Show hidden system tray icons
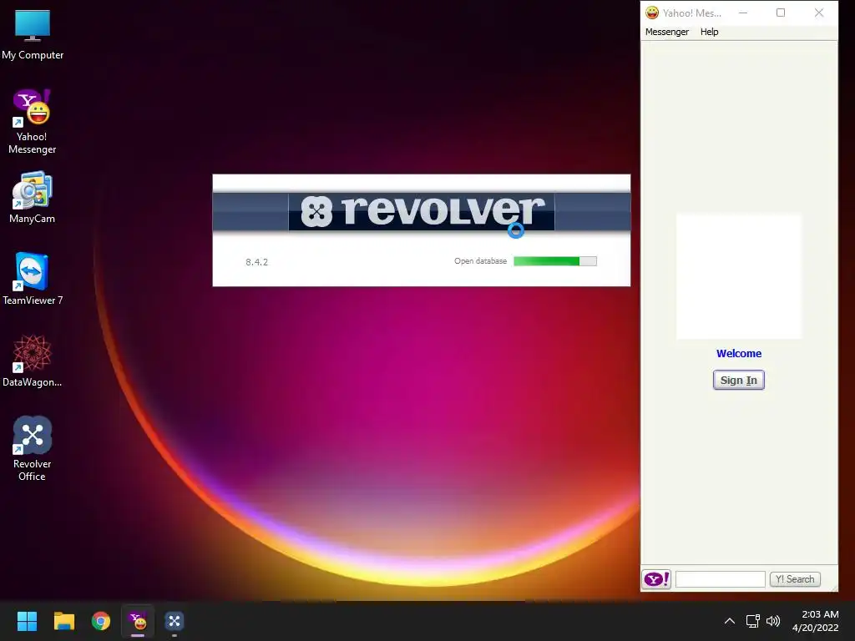 tap(730, 621)
